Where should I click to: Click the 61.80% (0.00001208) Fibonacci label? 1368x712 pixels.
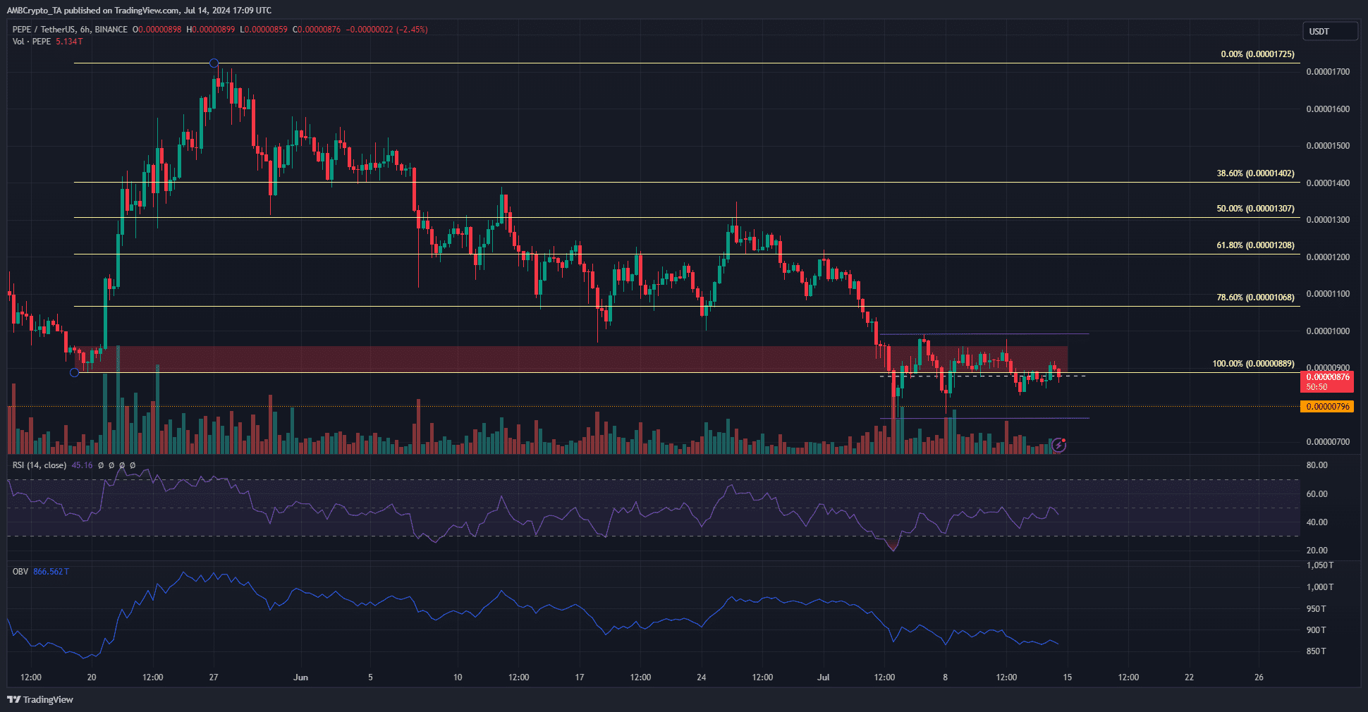[x=1255, y=245]
